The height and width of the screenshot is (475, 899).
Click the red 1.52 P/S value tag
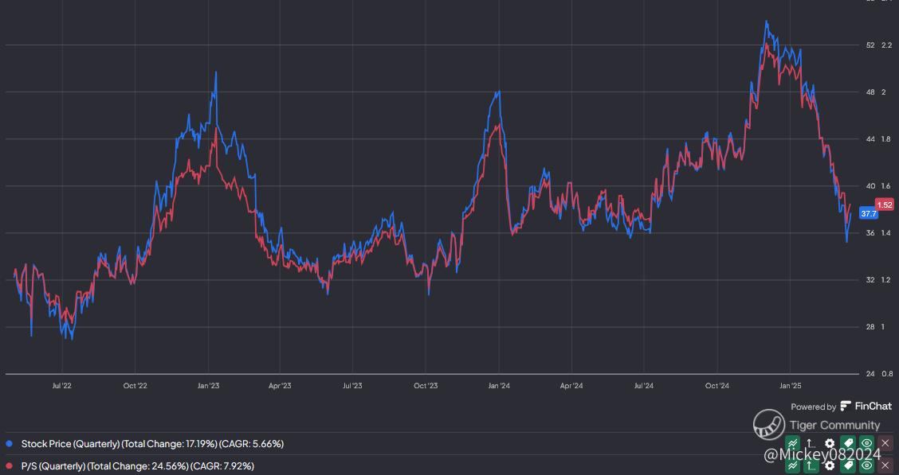pyautogui.click(x=885, y=204)
